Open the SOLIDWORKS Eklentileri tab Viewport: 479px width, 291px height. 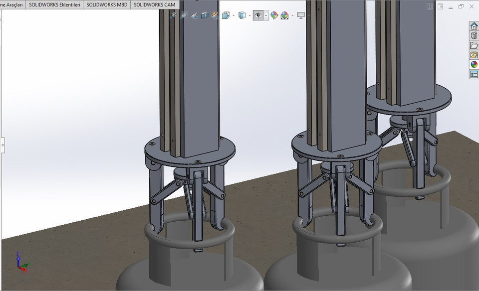coord(55,4)
